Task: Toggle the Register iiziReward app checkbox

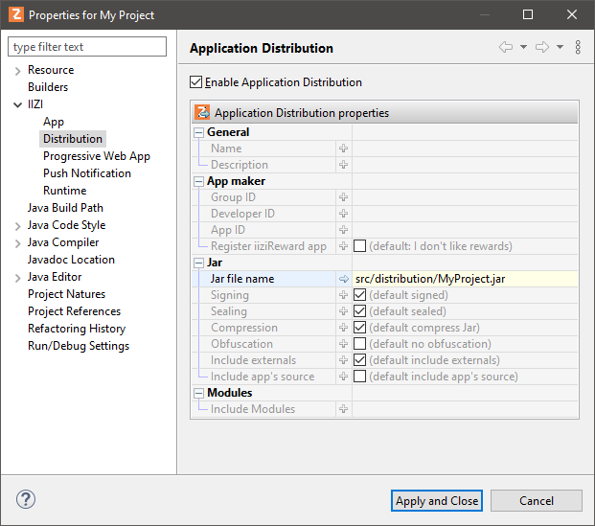Action: 359,246
